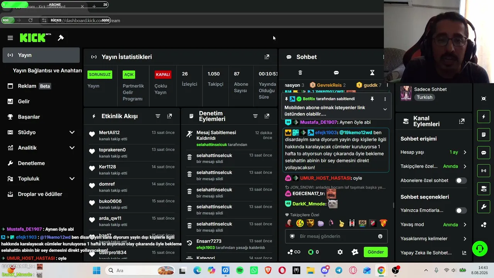Toggle Abonelere özel sohbet switch

[x=461, y=180]
